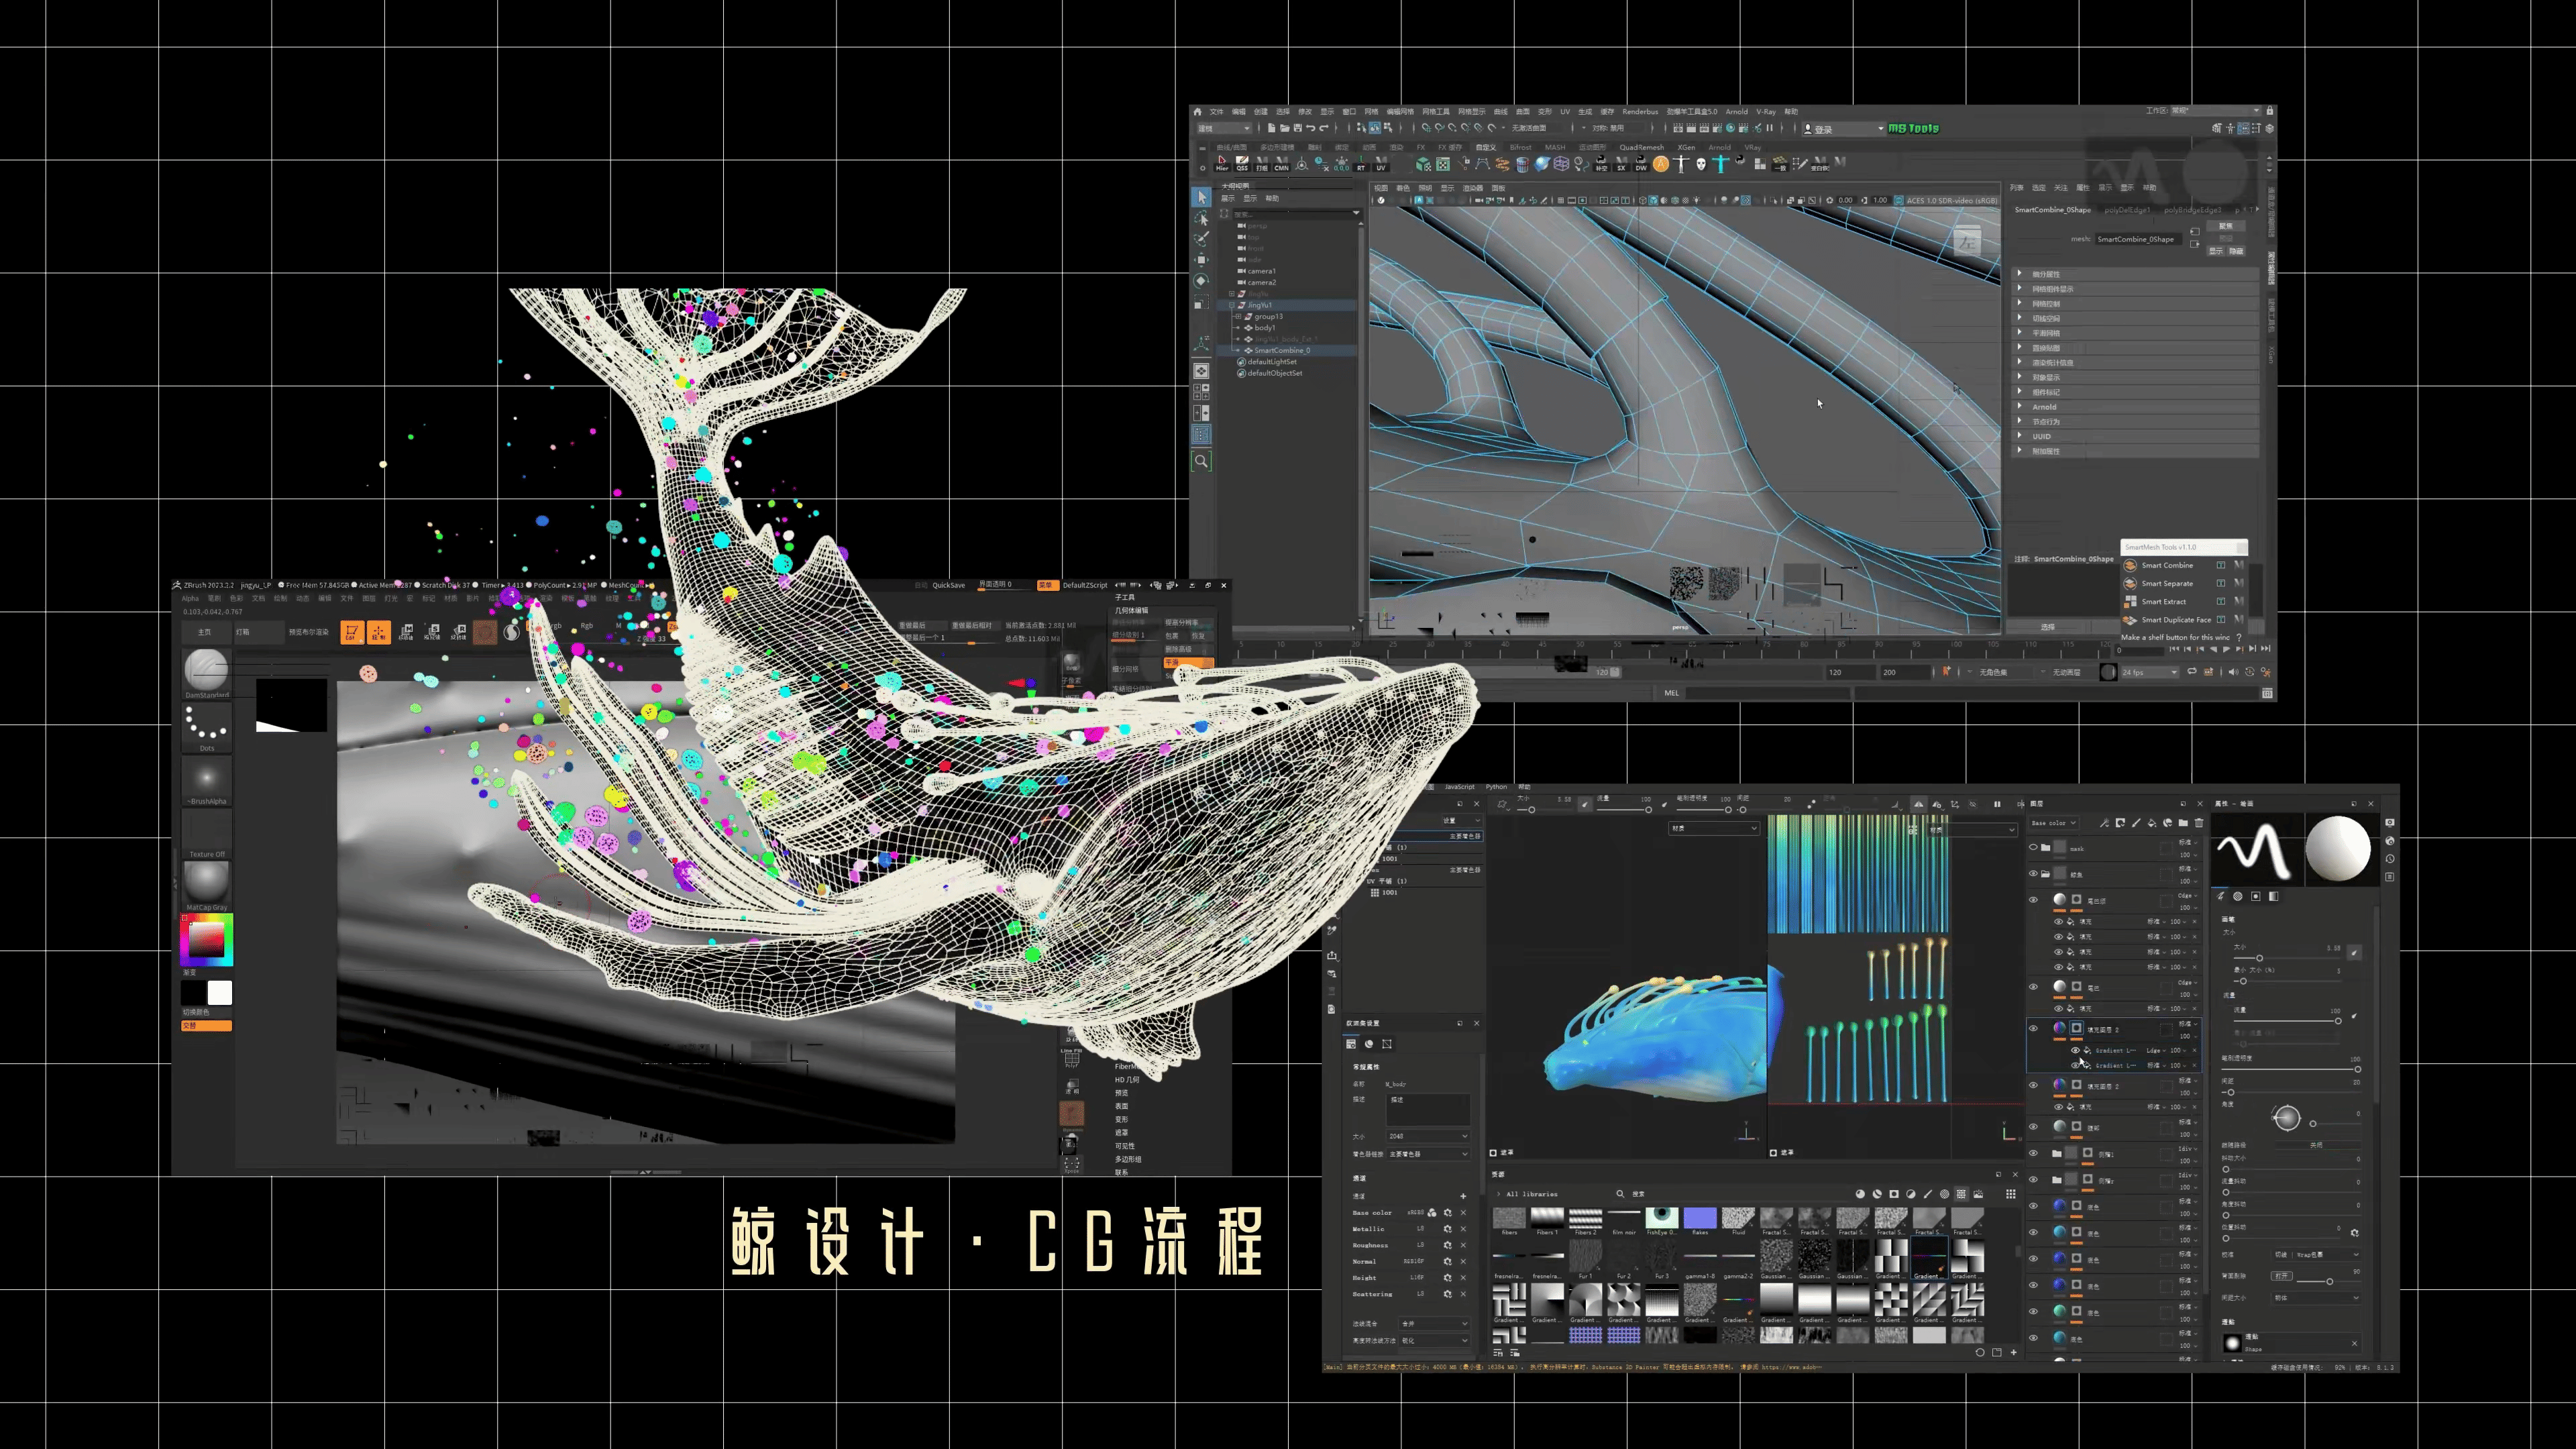Remove the Metallic channel with its X

click(x=1463, y=1229)
